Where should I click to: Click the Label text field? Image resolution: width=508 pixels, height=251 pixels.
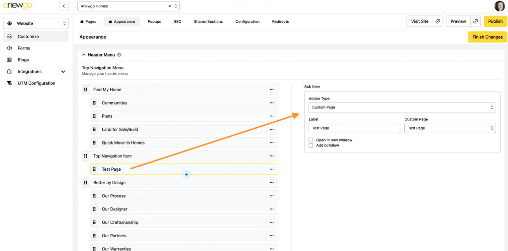coord(354,128)
